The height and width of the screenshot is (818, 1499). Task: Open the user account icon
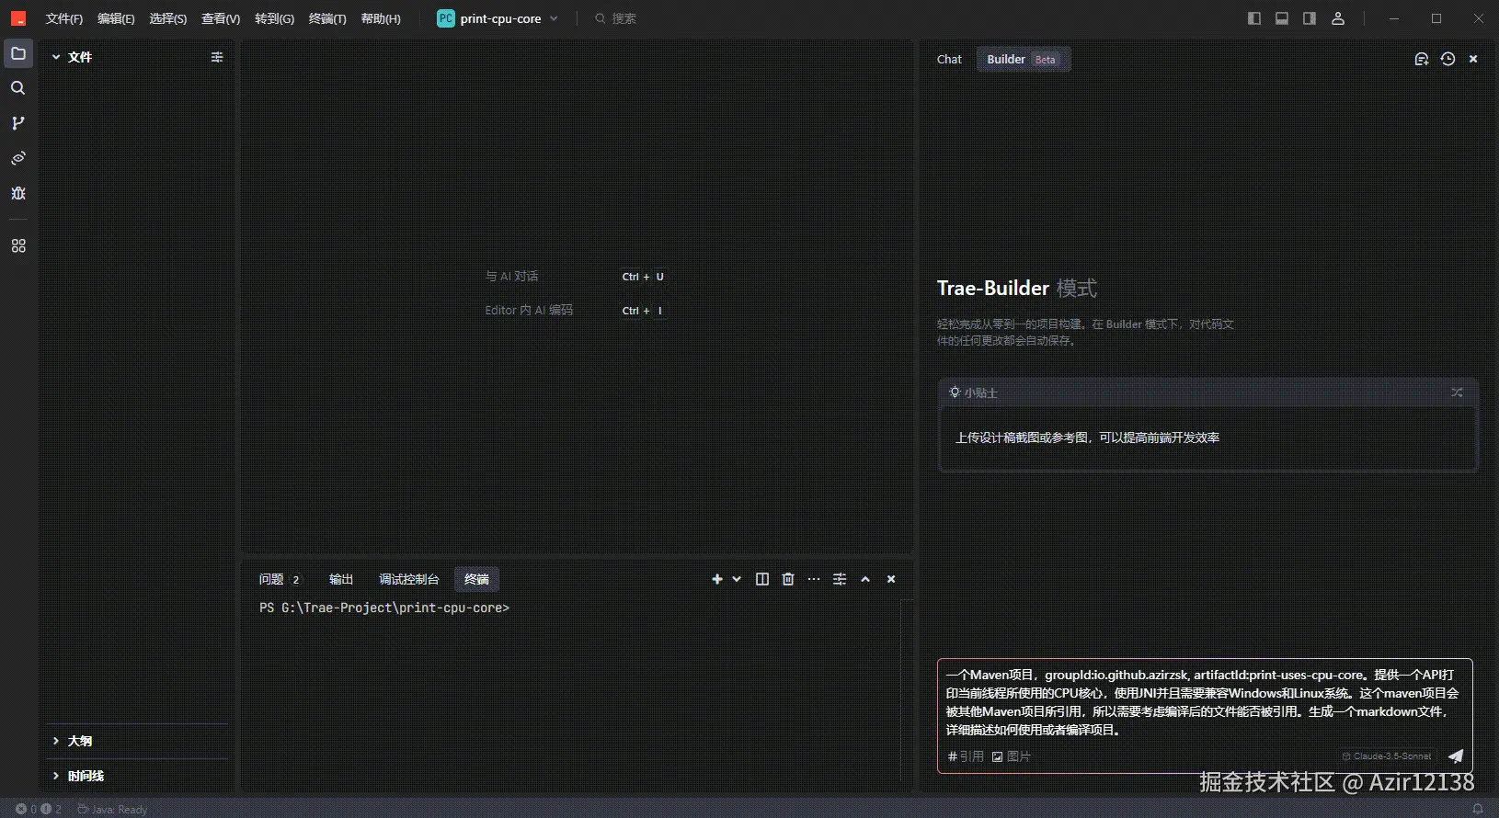tap(1338, 18)
